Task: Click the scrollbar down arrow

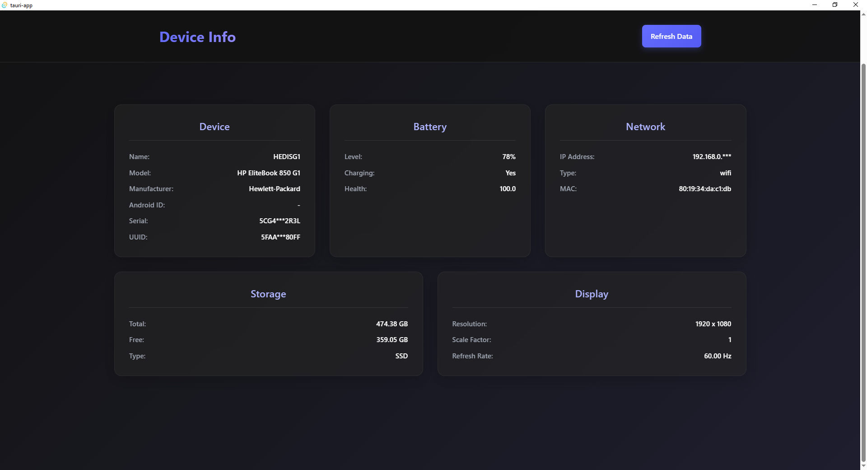Action: (x=863, y=466)
